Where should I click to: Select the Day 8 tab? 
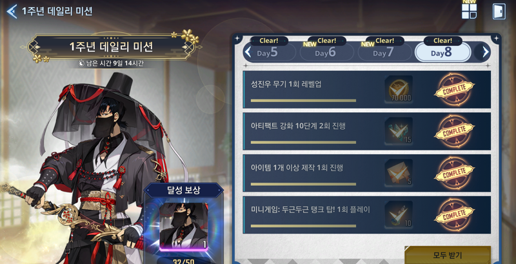coord(442,52)
